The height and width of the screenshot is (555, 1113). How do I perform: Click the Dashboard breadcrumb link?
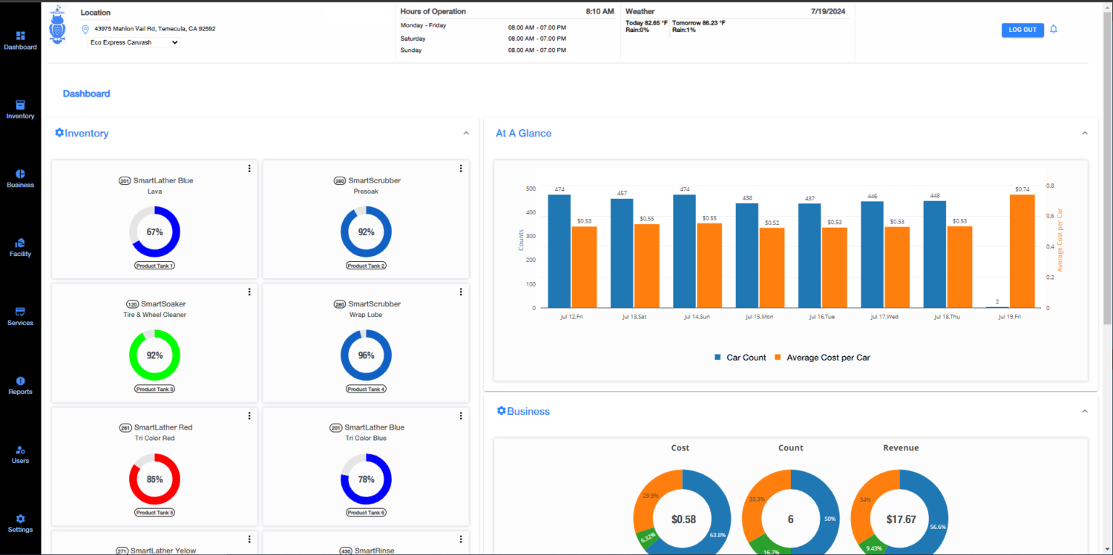pyautogui.click(x=86, y=93)
